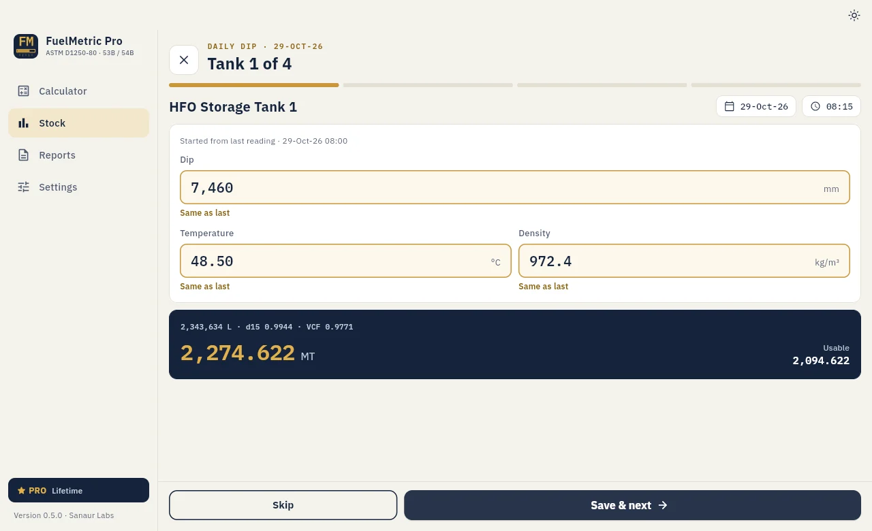This screenshot has height=531, width=872.
Task: Click the 'Tank 1 of 4' title
Action: tap(249, 64)
